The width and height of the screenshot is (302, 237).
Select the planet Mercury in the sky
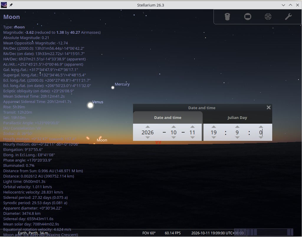pyautogui.click(x=113, y=88)
